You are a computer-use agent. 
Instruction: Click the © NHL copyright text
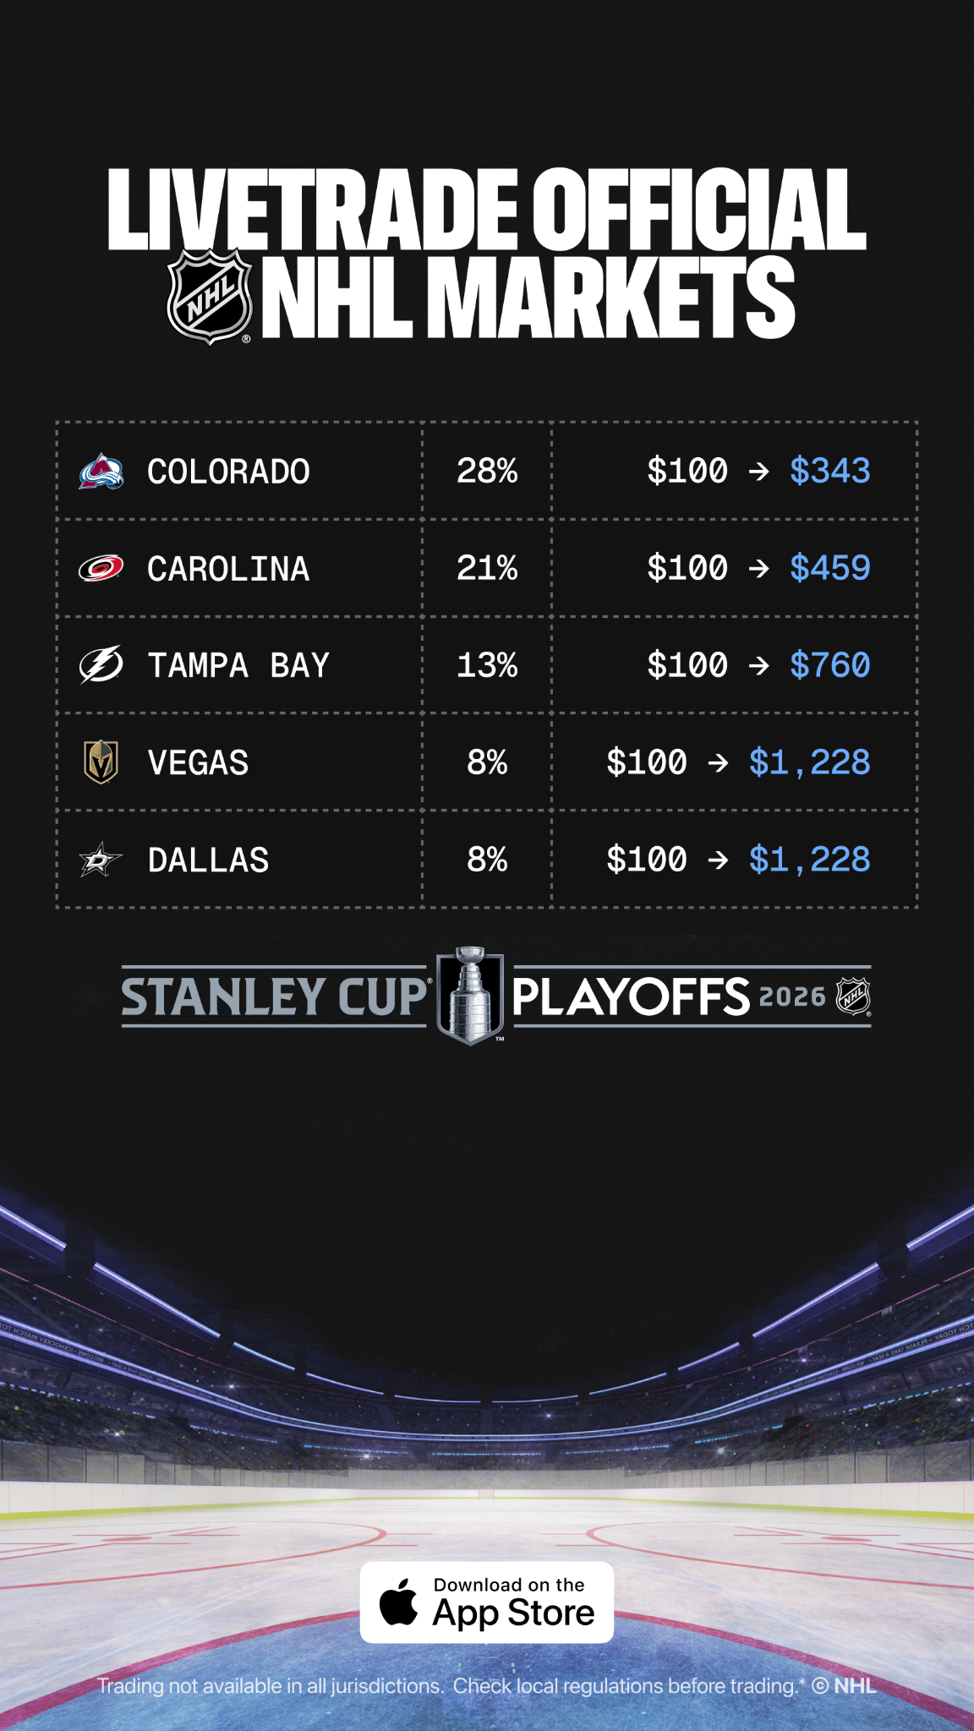844,1685
